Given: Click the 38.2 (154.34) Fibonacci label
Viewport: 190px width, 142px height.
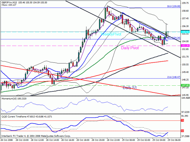Looking at the screenshot, I should (x=174, y=38).
